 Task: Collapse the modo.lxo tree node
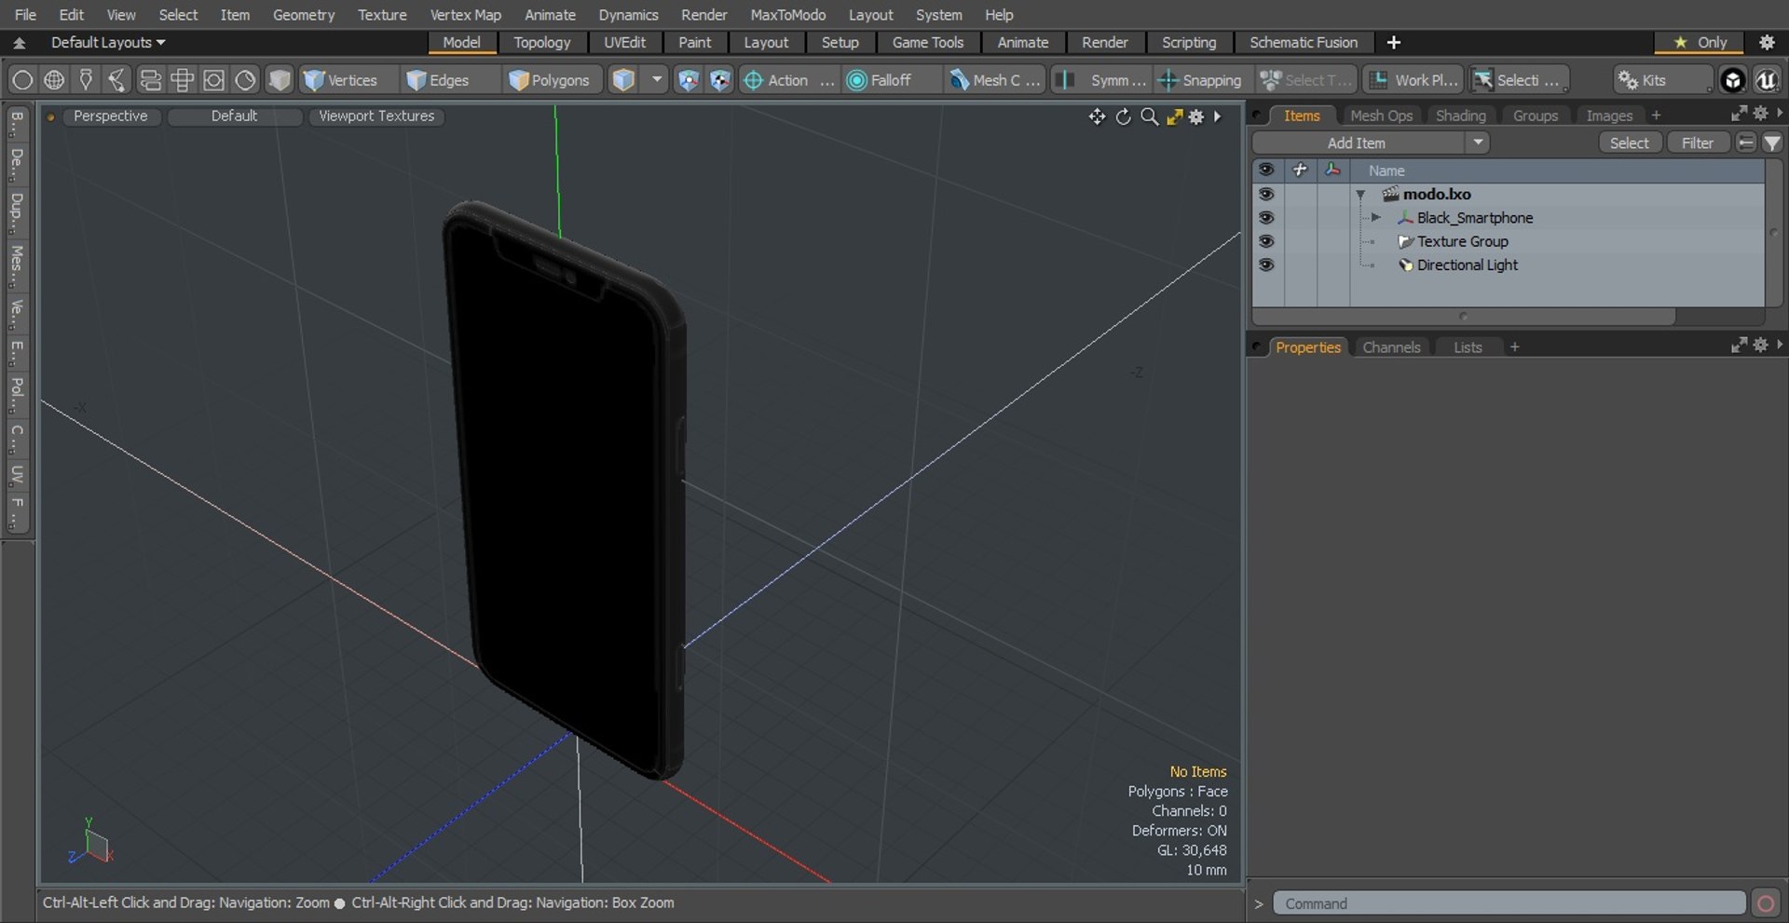(x=1360, y=195)
